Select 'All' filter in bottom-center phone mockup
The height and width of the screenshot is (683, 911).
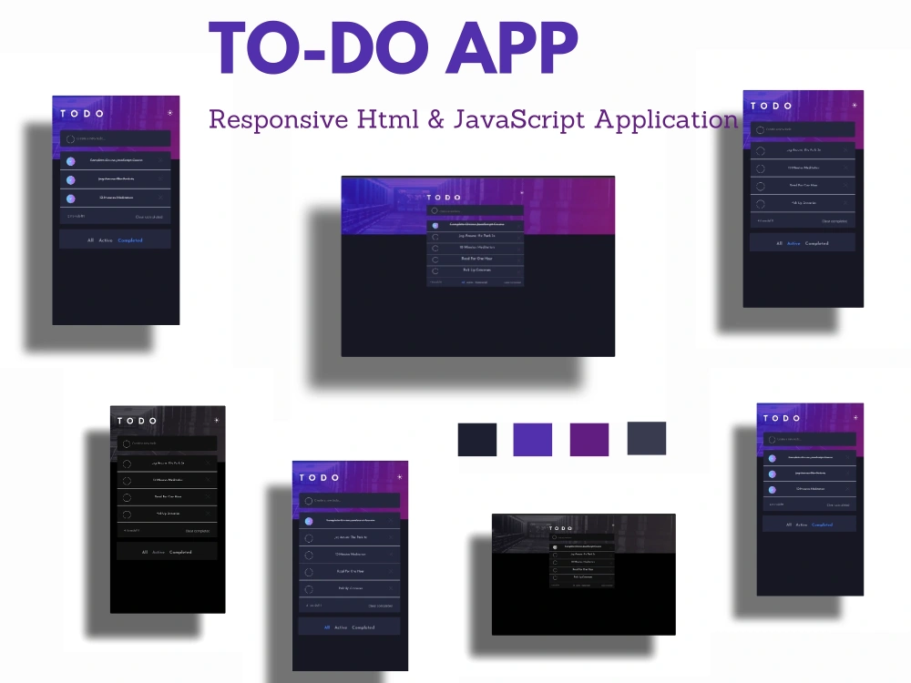[327, 627]
